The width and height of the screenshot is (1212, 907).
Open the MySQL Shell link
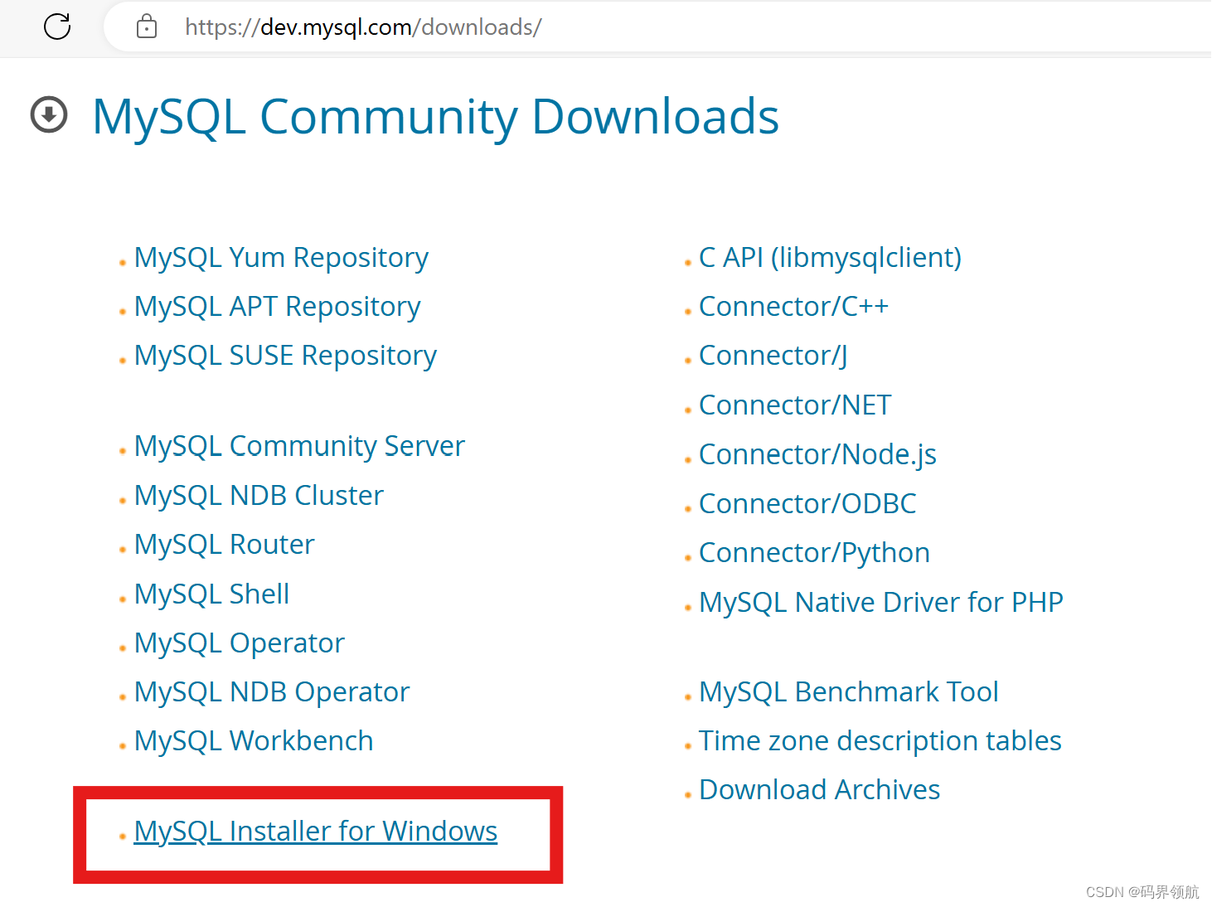coord(211,594)
